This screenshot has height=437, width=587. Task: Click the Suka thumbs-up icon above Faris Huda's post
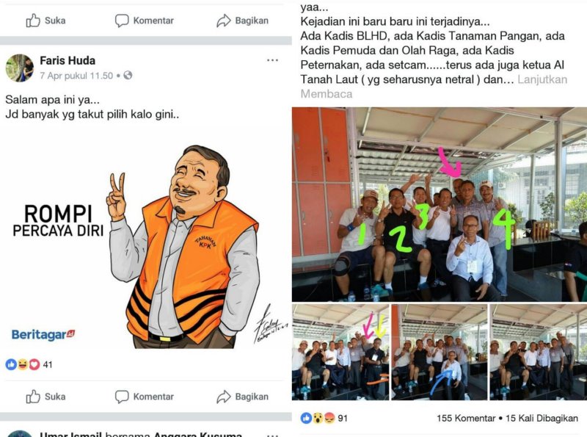tap(33, 21)
